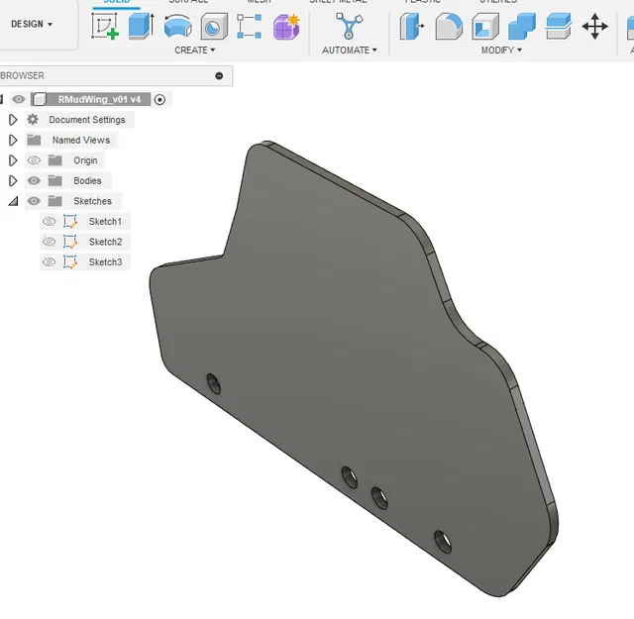Click the Sketch2 sketch icon
634x619 pixels.
70,242
